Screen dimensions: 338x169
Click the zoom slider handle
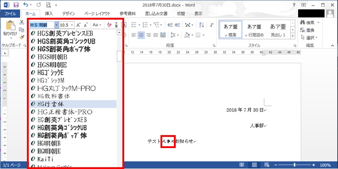point(295,165)
